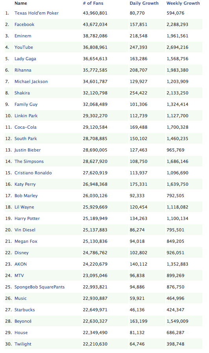Open the Family Guy link
The height and width of the screenshot is (353, 209).
(26, 104)
